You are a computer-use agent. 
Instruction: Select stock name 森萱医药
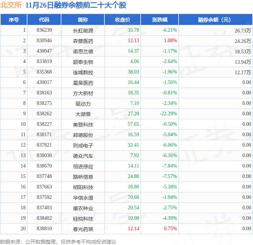pos(83,41)
